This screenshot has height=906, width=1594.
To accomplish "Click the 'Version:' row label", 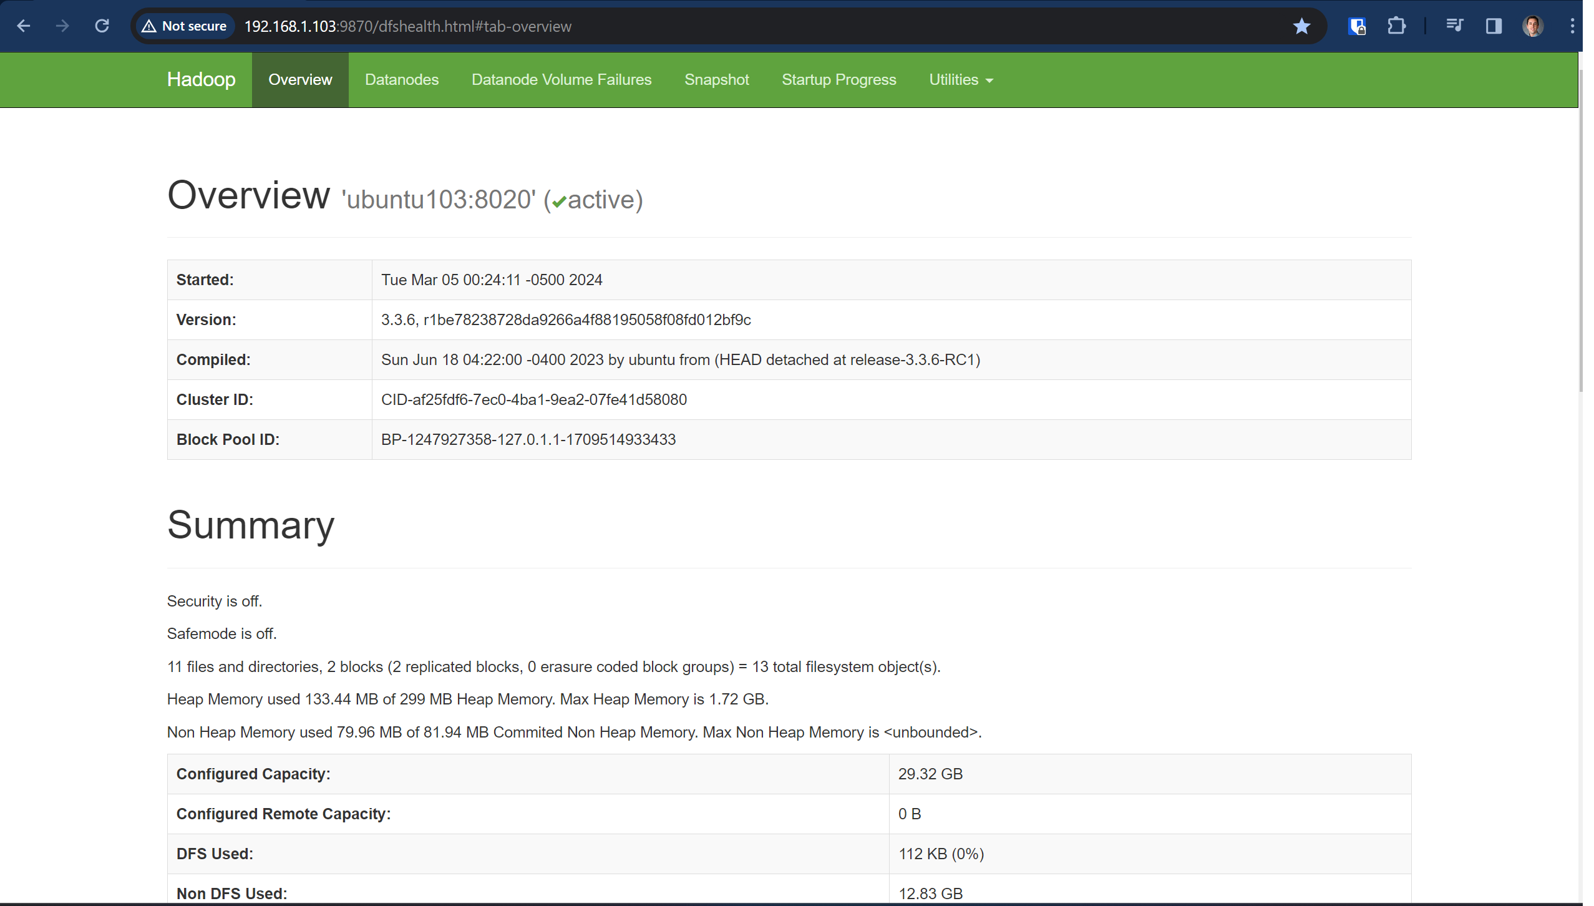I will (207, 320).
